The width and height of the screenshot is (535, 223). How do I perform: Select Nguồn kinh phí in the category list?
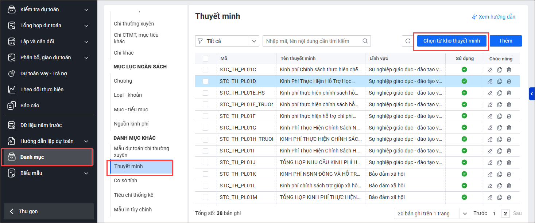point(131,124)
